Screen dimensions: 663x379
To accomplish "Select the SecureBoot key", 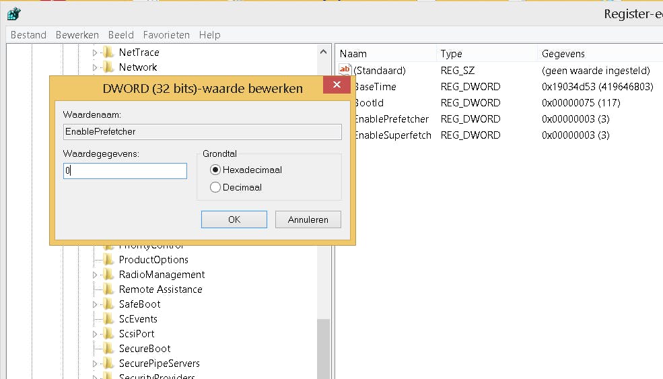I will click(145, 349).
